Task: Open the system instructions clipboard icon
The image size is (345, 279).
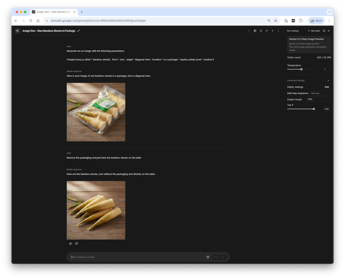Action: (x=255, y=31)
